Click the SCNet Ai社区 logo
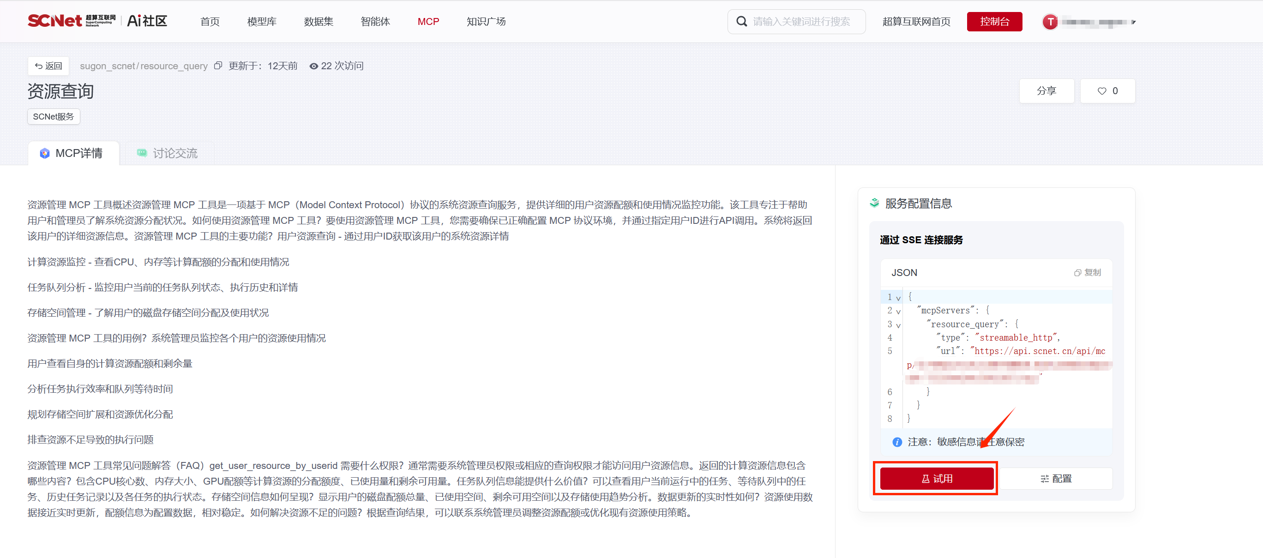The height and width of the screenshot is (558, 1263). (97, 21)
